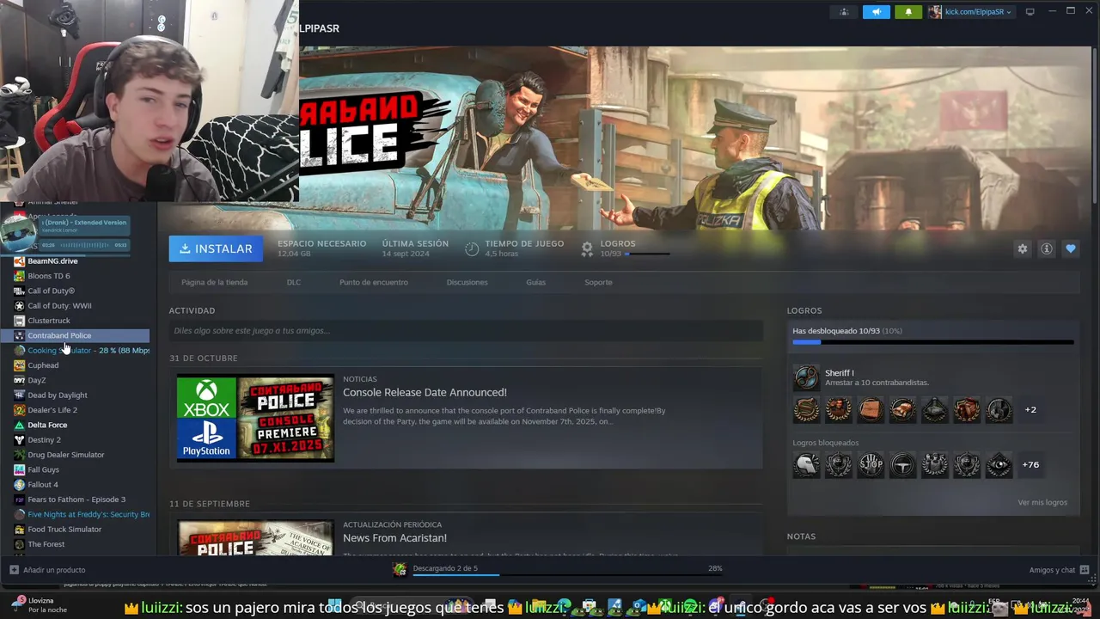Viewport: 1100px width, 619px height.
Task: Open the green notifications bell
Action: (x=908, y=11)
